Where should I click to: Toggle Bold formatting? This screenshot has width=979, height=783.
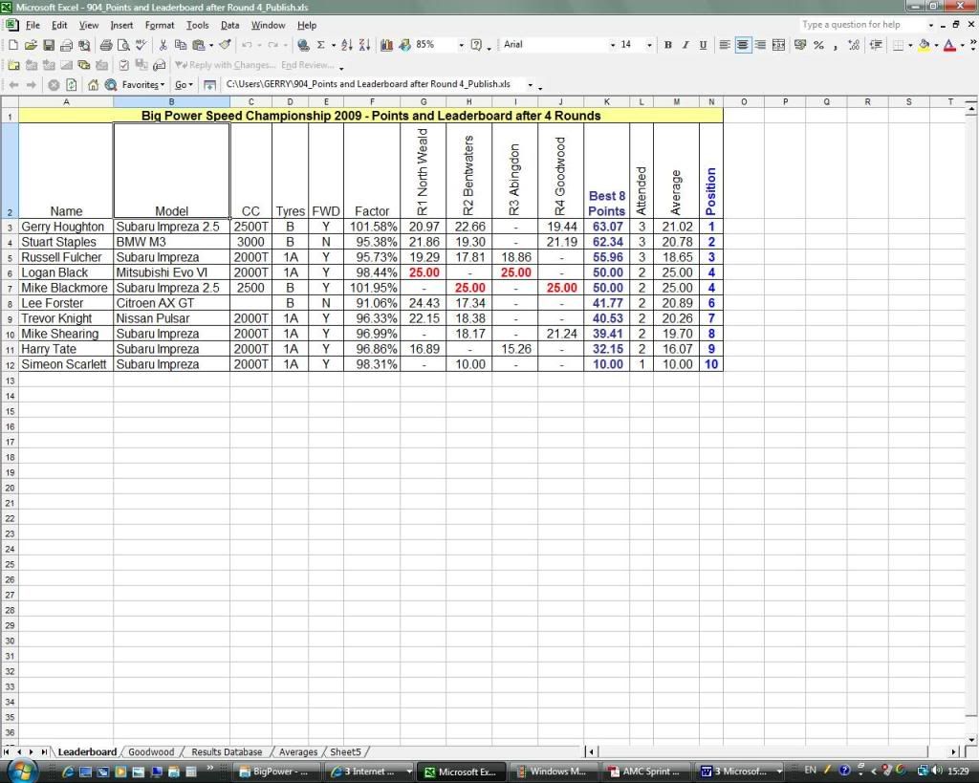click(x=668, y=45)
